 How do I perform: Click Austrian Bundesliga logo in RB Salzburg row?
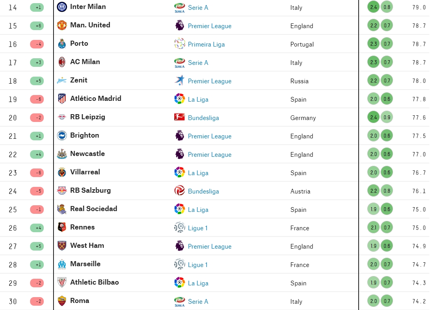(179, 191)
